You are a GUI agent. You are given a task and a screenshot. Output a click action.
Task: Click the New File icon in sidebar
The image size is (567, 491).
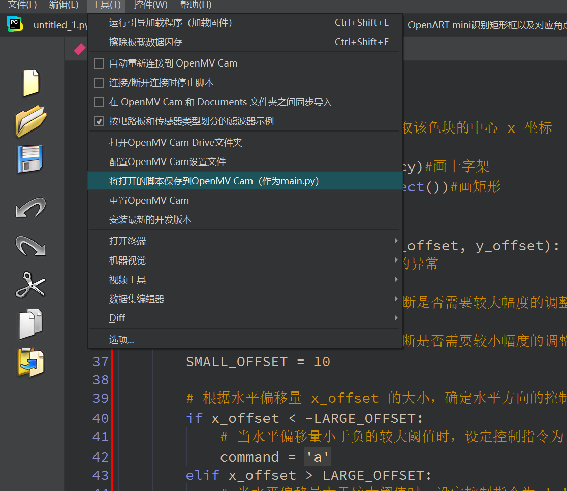click(31, 82)
